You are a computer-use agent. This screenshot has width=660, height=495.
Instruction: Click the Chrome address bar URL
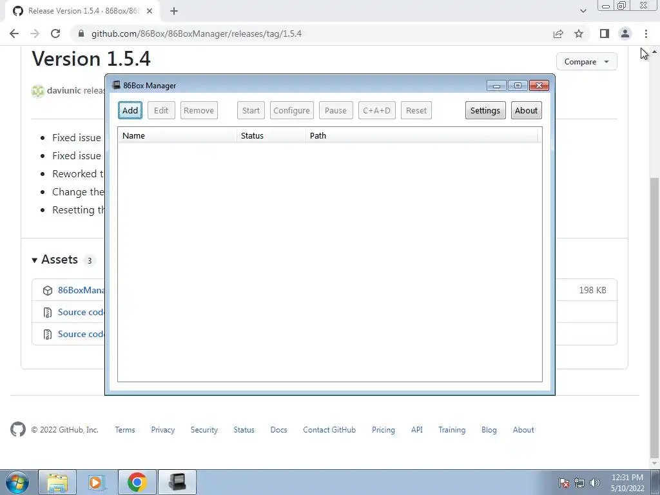196,34
